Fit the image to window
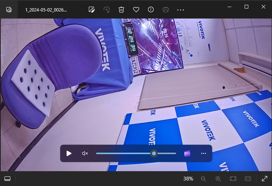 [233, 179]
